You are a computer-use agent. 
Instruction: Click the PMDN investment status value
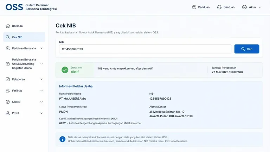[x=63, y=112]
